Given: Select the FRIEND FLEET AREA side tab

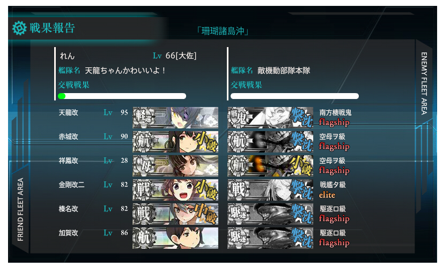Looking at the screenshot, I should click(x=20, y=209).
